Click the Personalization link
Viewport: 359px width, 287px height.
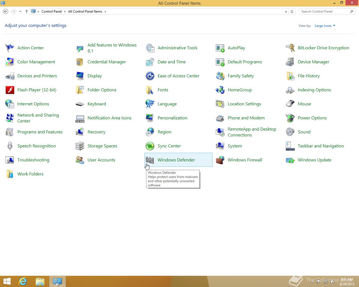point(172,118)
